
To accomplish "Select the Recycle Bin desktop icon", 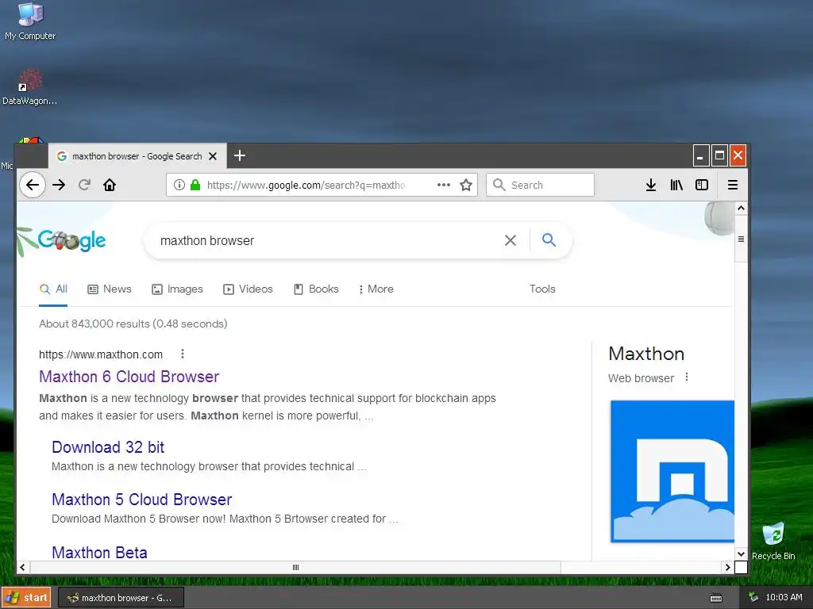I will [x=773, y=541].
